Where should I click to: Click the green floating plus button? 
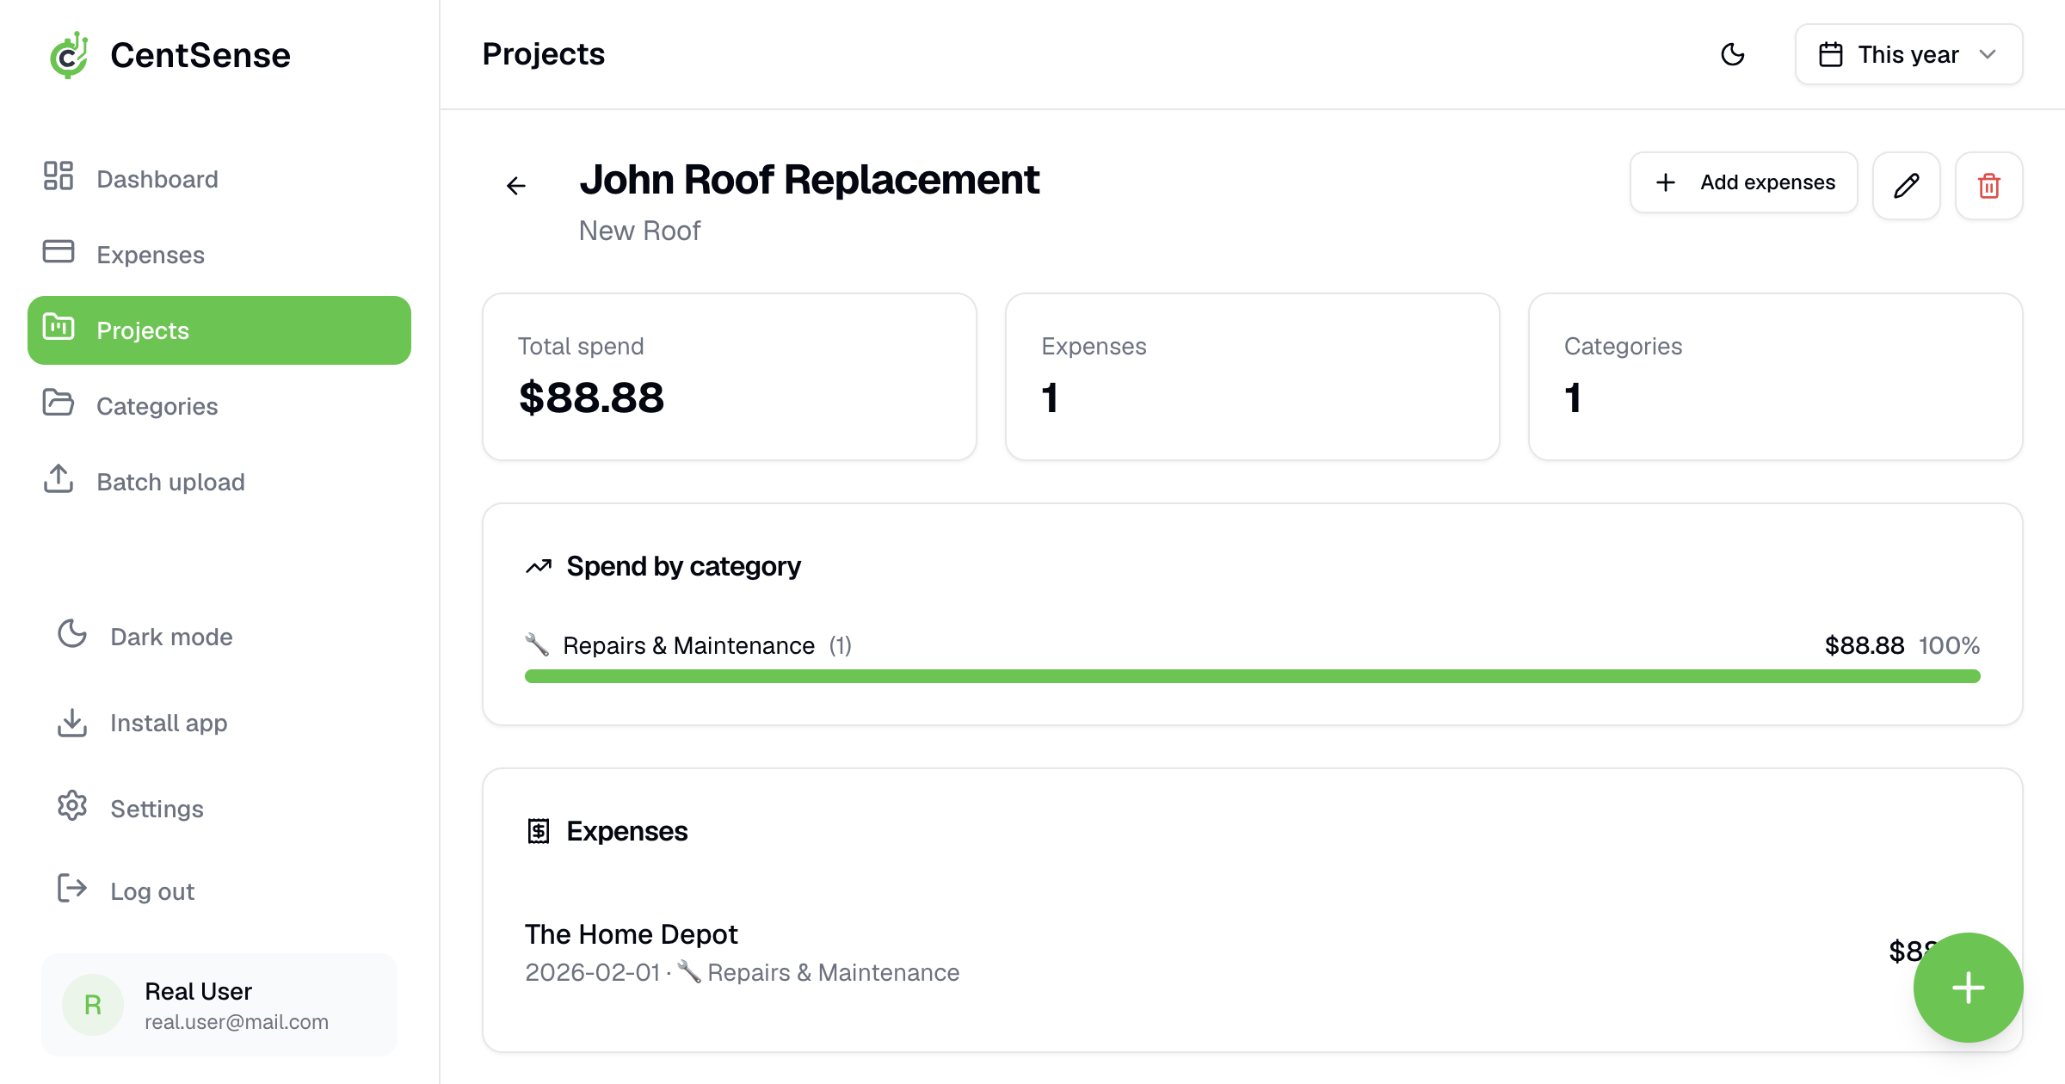(1968, 988)
